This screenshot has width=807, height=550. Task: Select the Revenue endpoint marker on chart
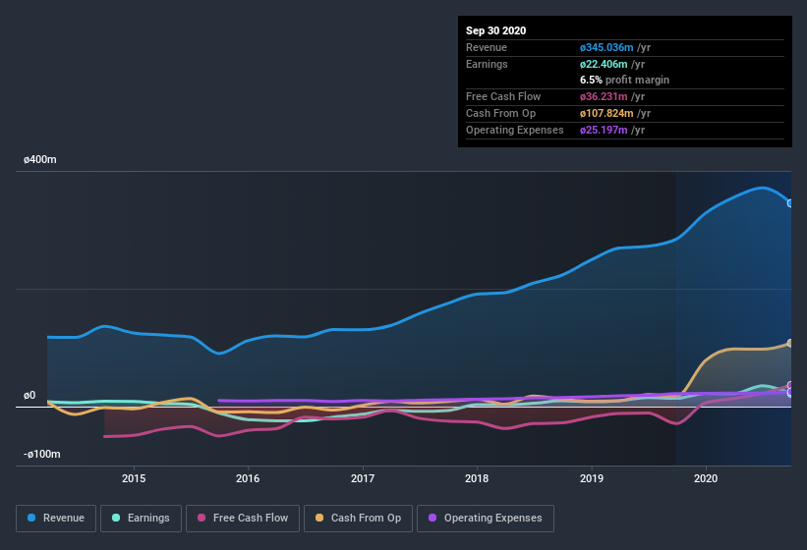pos(790,203)
